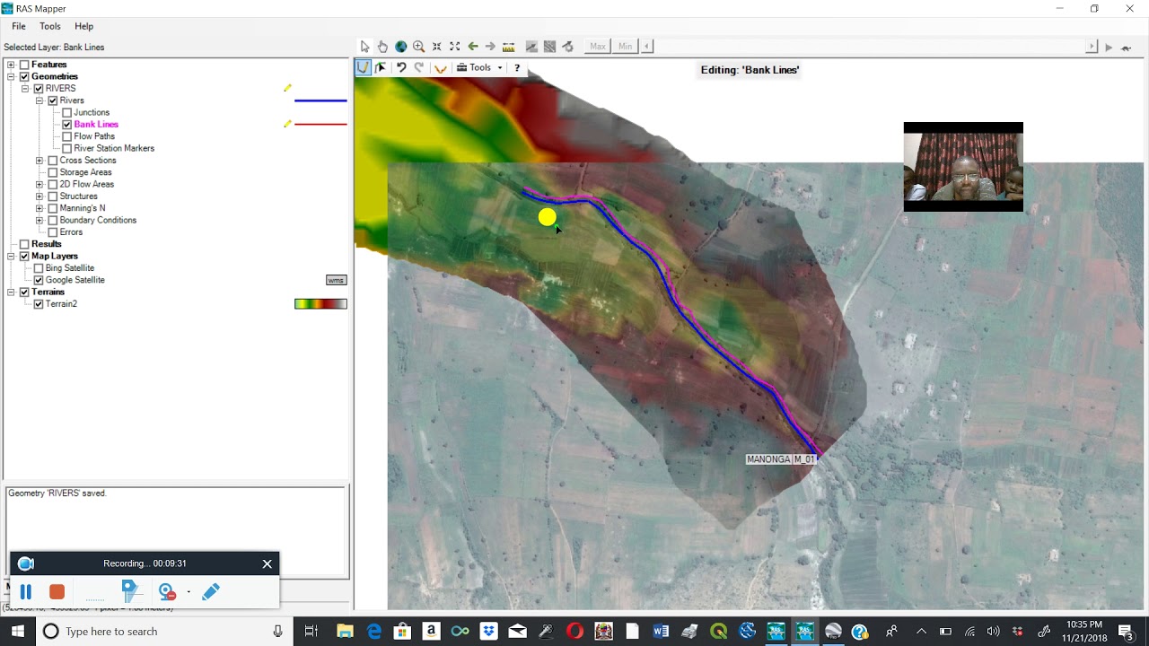Click the webcam video thumbnail

coord(963,167)
